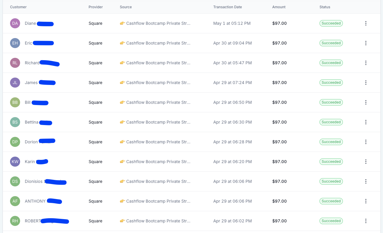Open the three-dot menu for Diane's transaction
383x233 pixels.
tap(366, 23)
